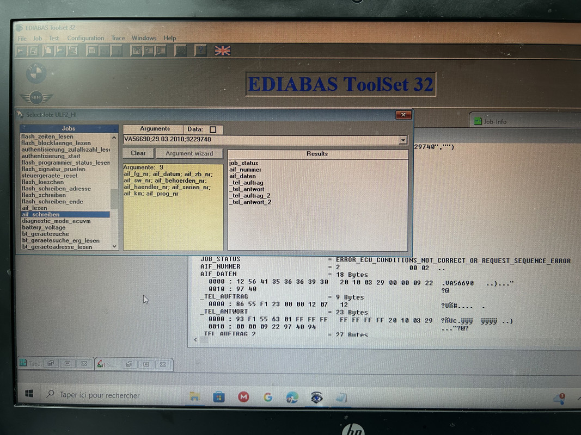Image resolution: width=581 pixels, height=435 pixels.
Task: Open the Help menu
Action: (169, 38)
